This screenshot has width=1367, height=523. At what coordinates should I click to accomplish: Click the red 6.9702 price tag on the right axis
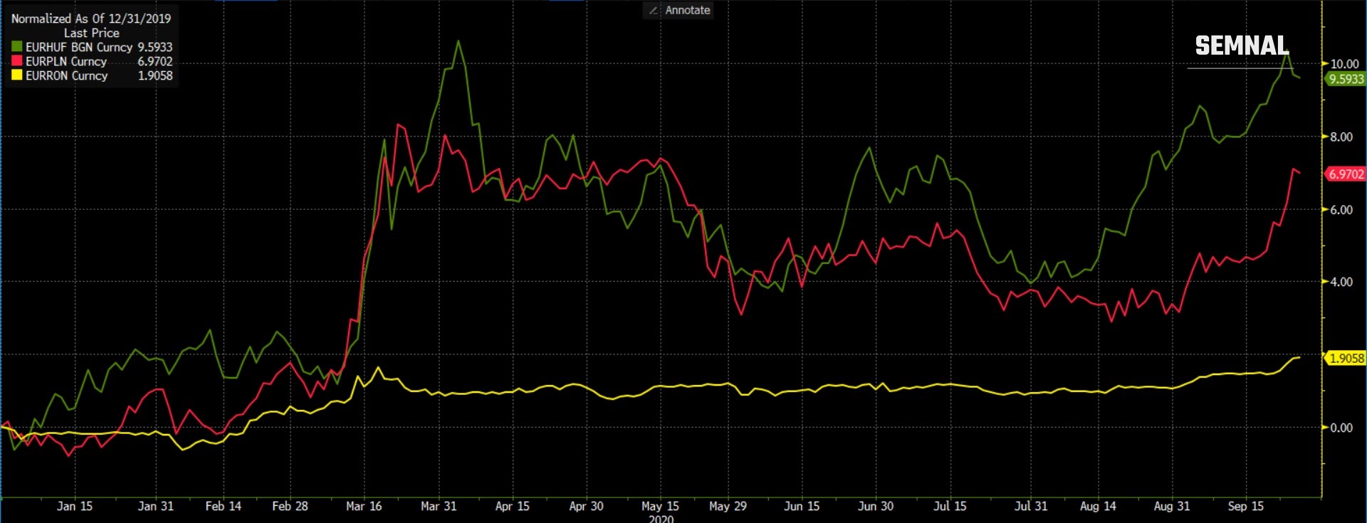(1345, 174)
